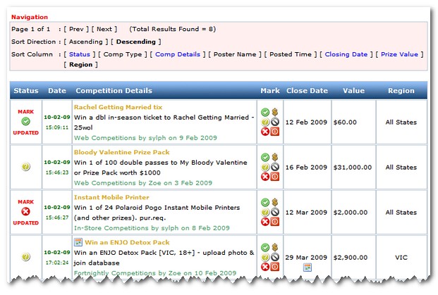Sort by Posted Time column
This screenshot has width=438, height=295.
(x=291, y=54)
